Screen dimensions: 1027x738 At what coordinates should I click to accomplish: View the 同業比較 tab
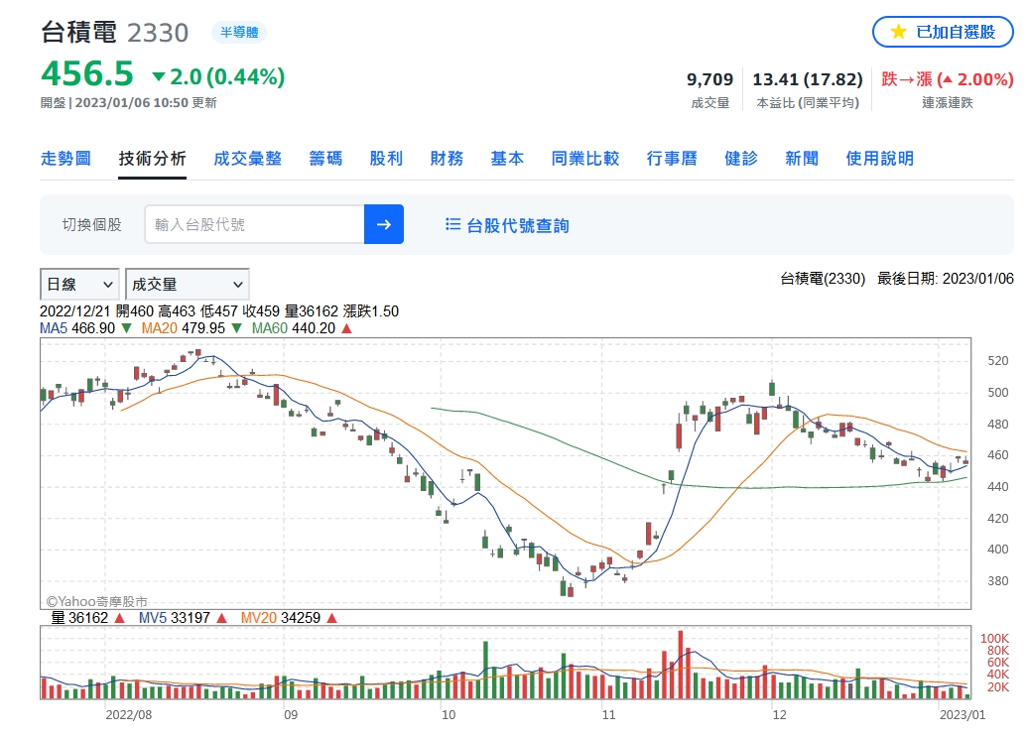584,159
